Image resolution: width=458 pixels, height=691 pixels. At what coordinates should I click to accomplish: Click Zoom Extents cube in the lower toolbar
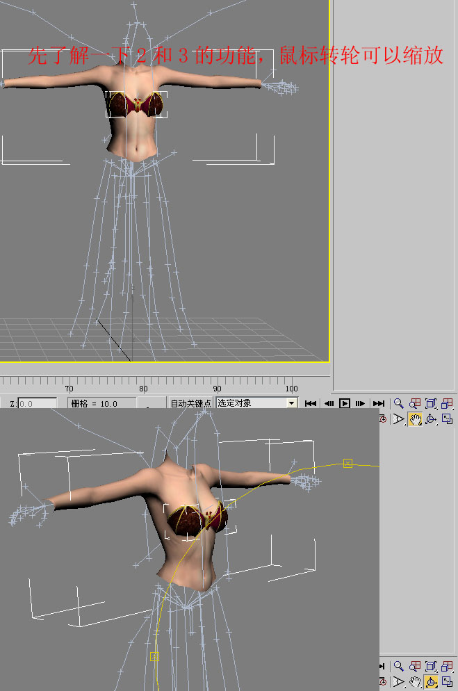pyautogui.click(x=431, y=667)
